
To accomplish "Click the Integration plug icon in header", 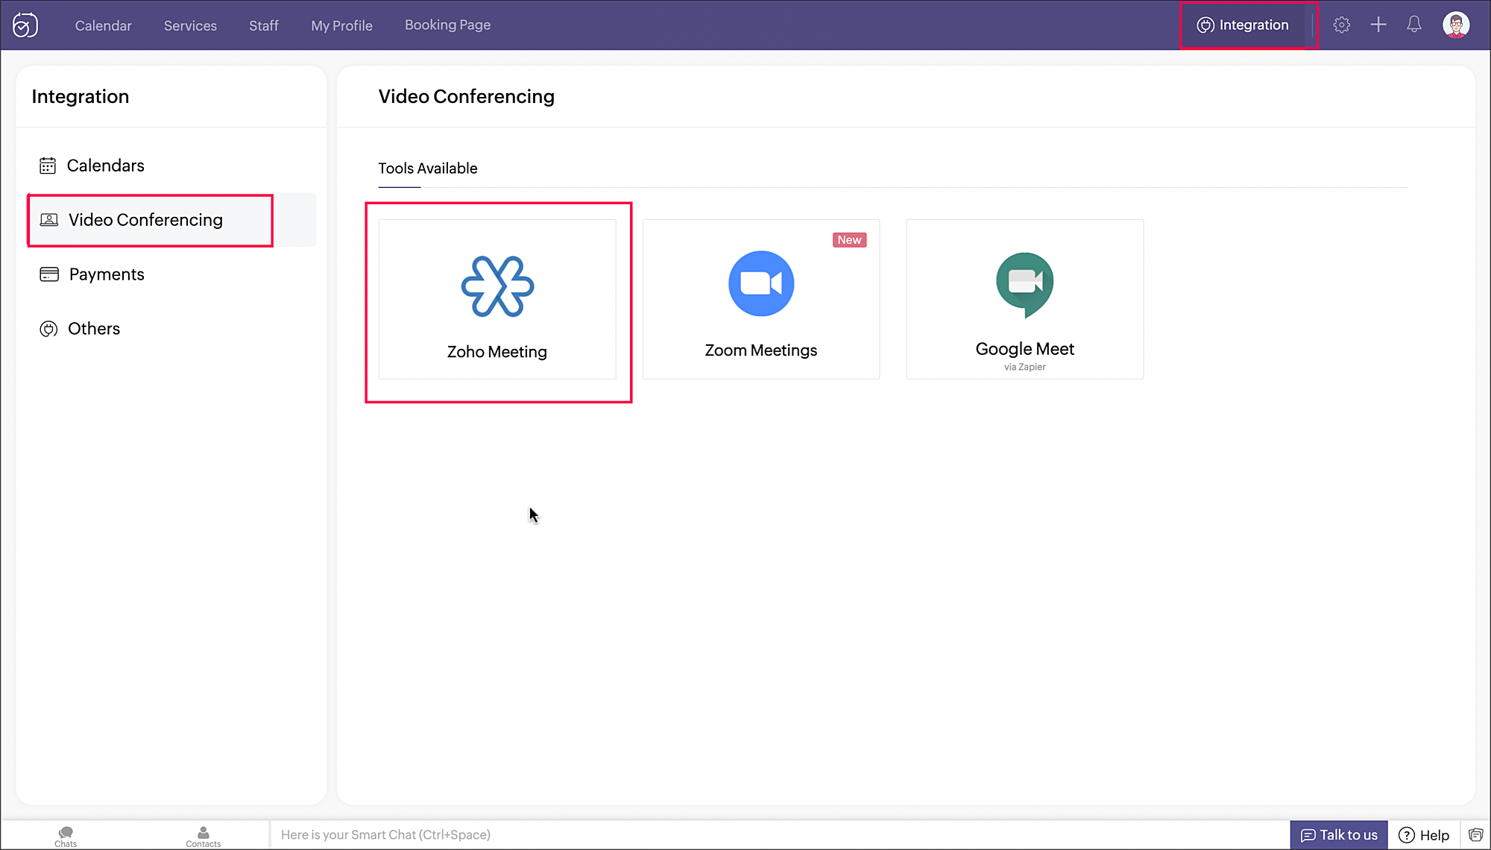I will (x=1205, y=25).
